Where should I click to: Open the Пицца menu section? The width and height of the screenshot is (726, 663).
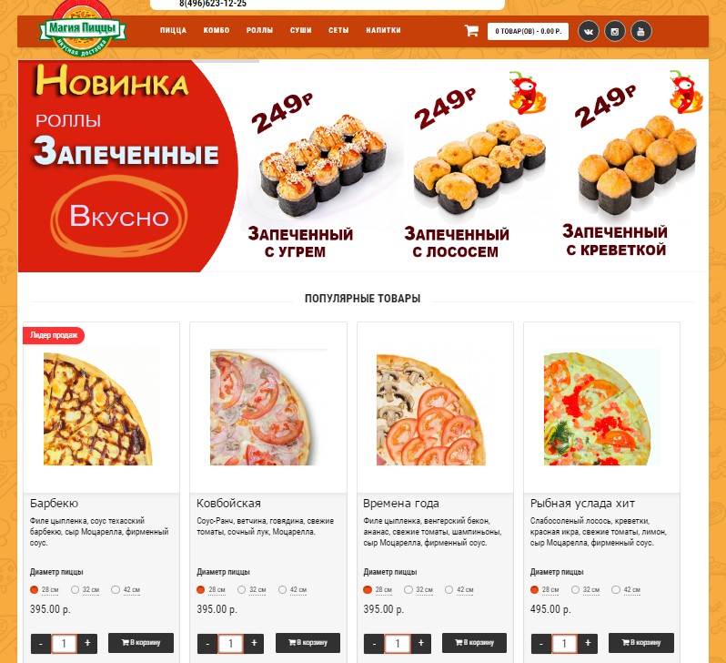(173, 31)
